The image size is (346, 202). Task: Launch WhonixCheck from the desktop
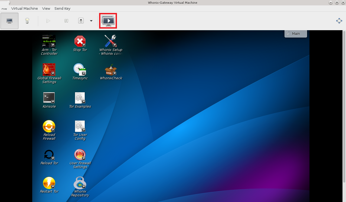pos(111,70)
